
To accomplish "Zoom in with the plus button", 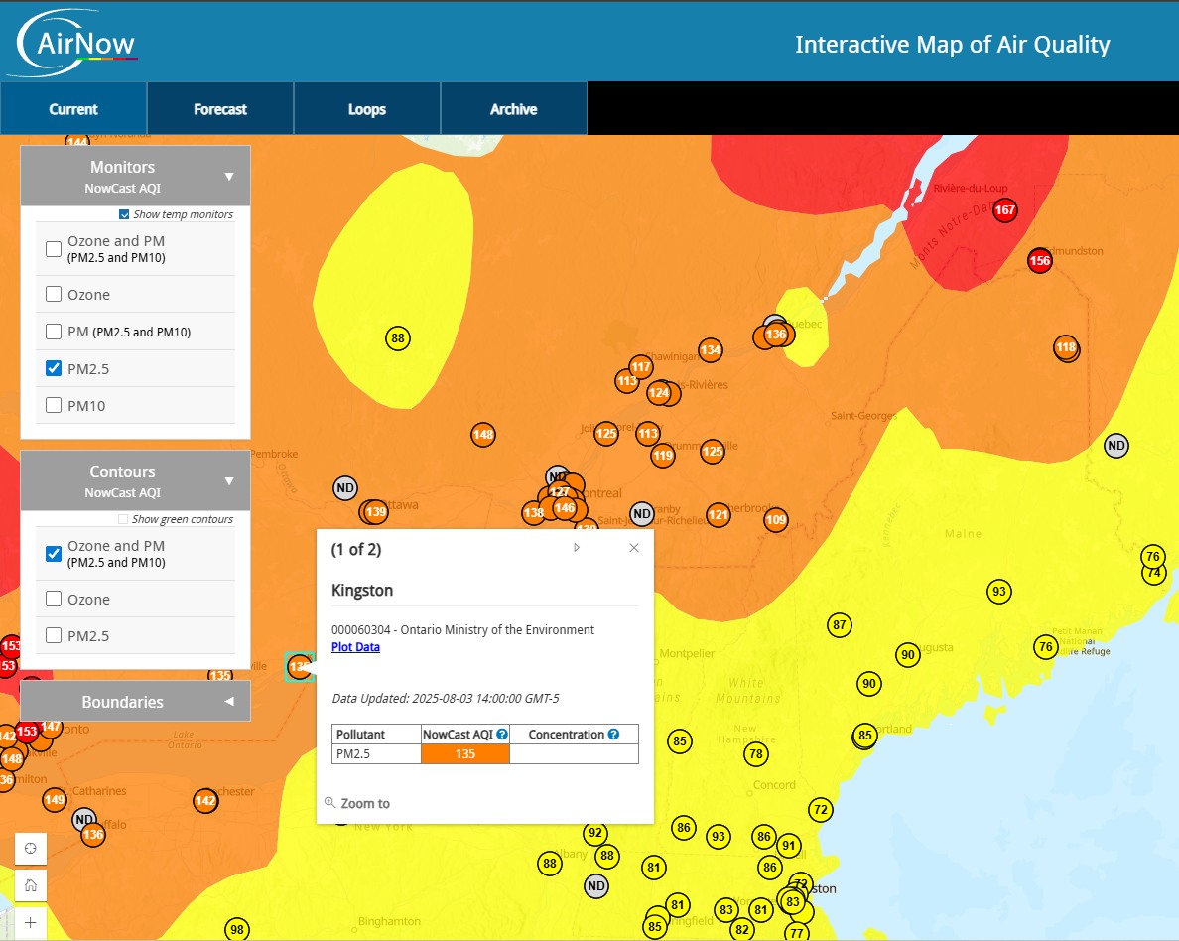I will 31,922.
